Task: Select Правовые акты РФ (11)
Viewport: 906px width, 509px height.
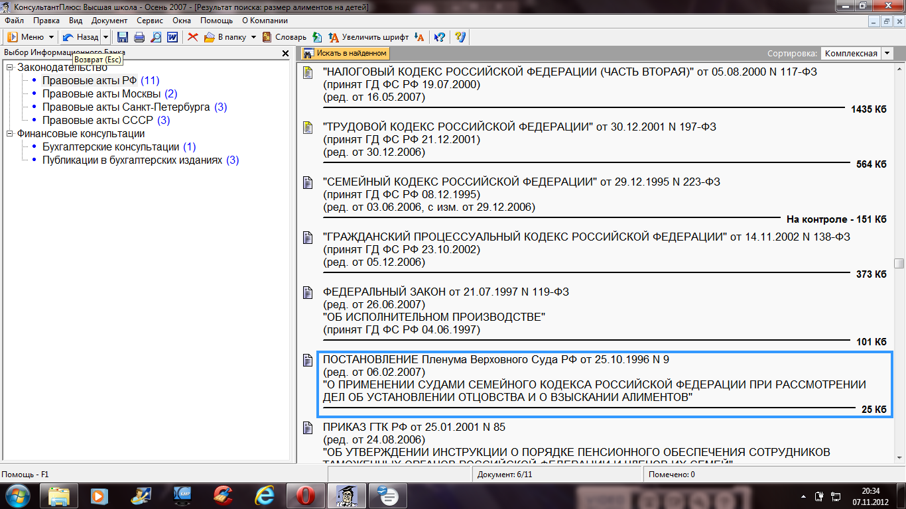Action: pyautogui.click(x=101, y=80)
